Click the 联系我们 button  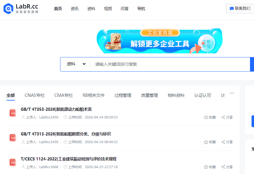[240, 9]
